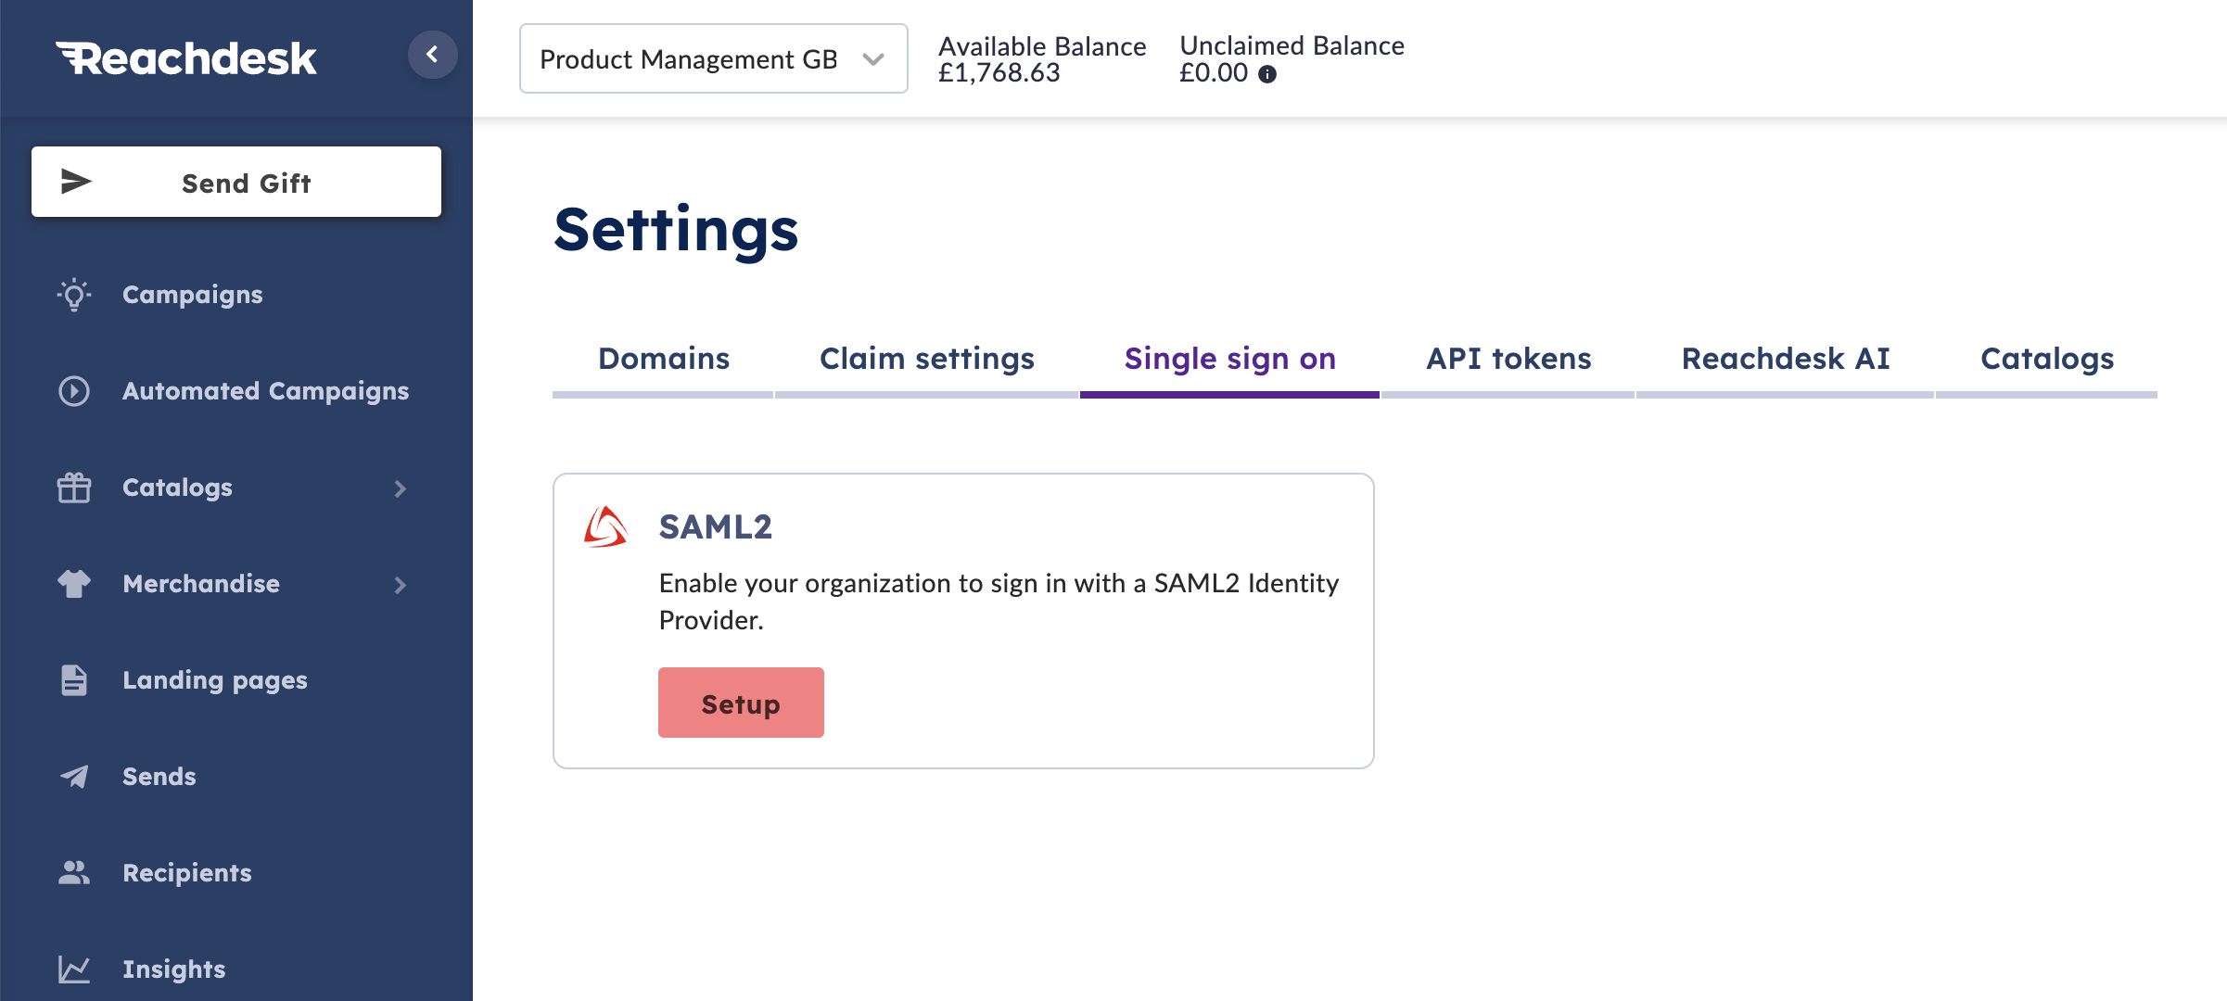Click the Automated Campaigns play-circle icon
Screen dimensions: 2227x1001
tap(74, 391)
